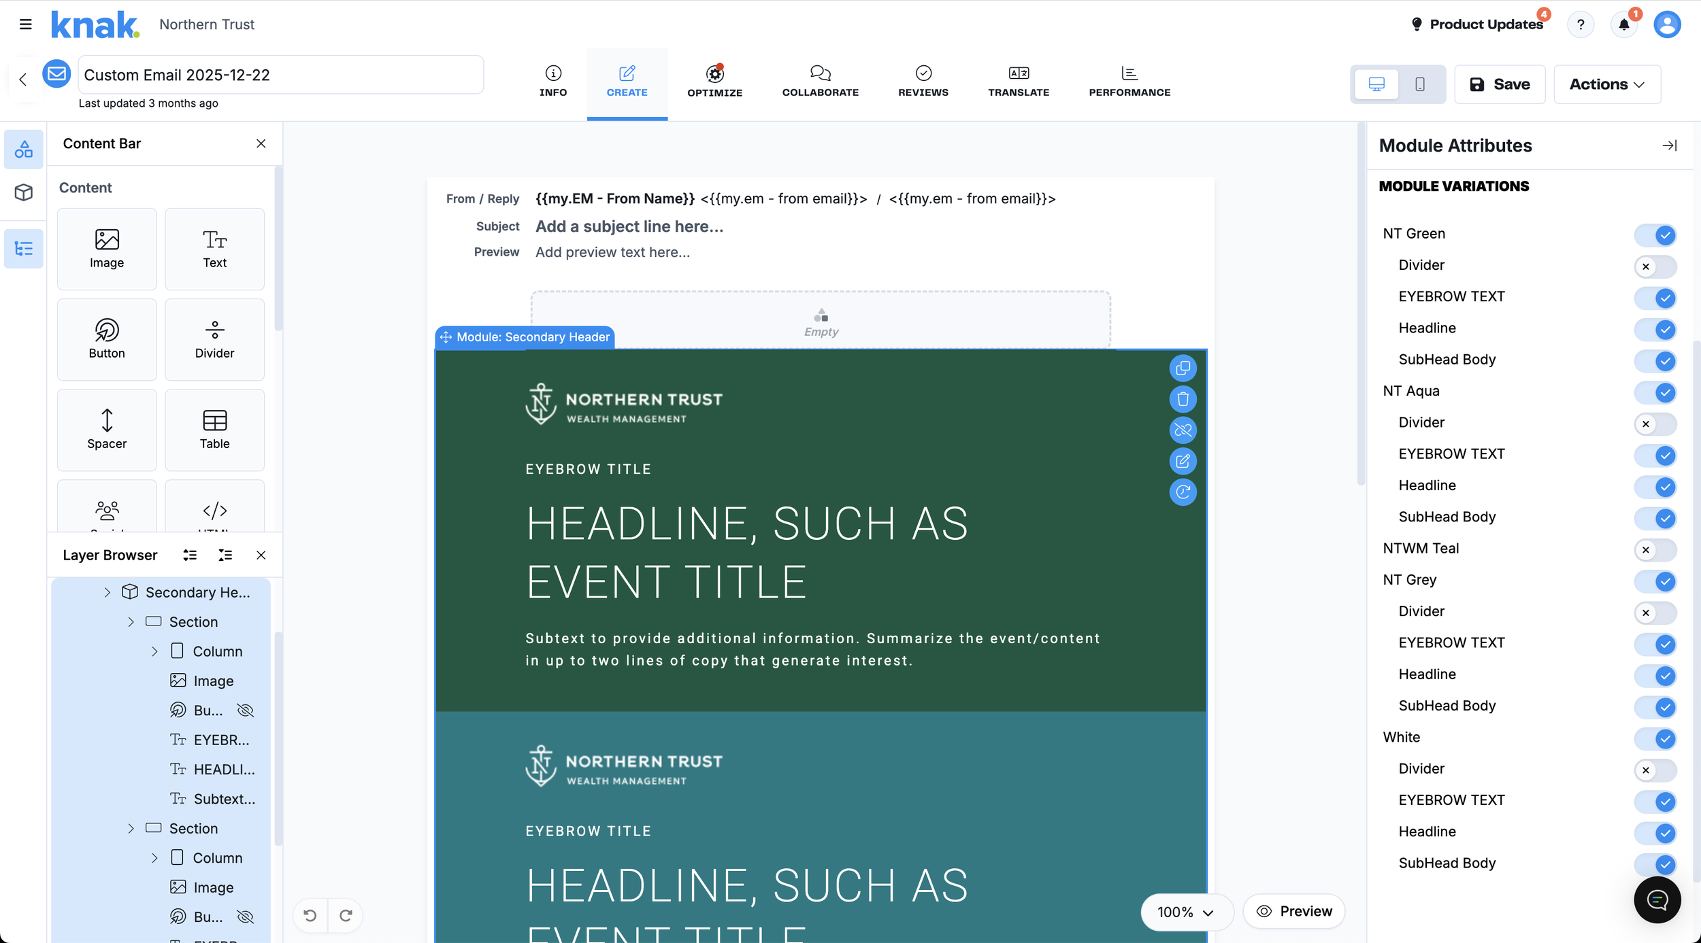Switch to the PERFORMANCE tab

[x=1129, y=82]
